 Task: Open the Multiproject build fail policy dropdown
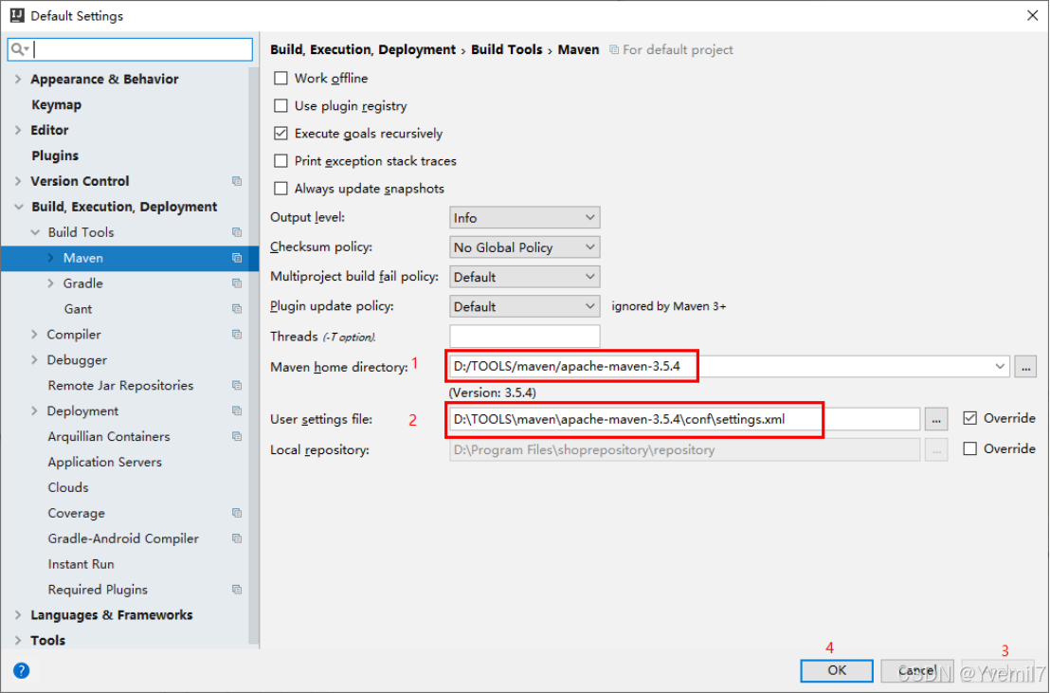coord(524,276)
